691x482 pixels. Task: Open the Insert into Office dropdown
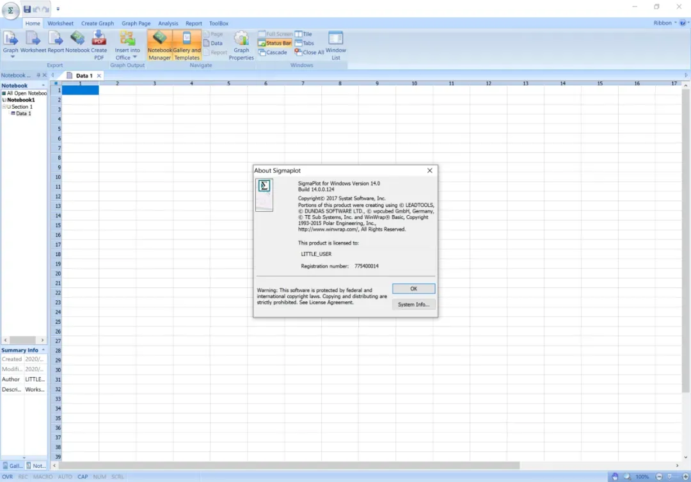[127, 45]
